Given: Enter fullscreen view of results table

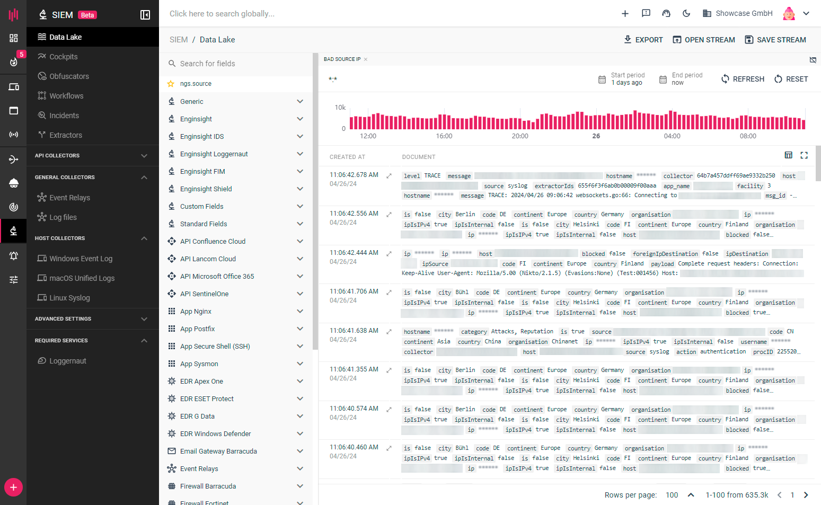Looking at the screenshot, I should tap(804, 155).
